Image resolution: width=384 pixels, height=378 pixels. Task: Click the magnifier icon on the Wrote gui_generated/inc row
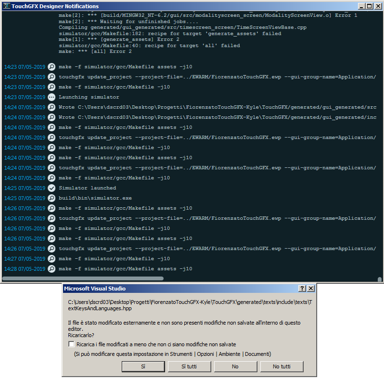click(51, 117)
